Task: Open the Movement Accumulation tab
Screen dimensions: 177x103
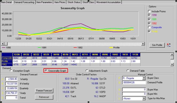Action: tap(108, 2)
